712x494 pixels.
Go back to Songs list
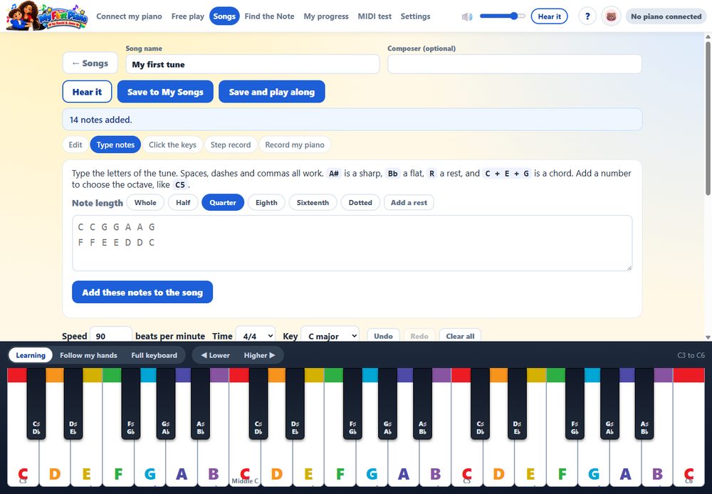click(90, 63)
